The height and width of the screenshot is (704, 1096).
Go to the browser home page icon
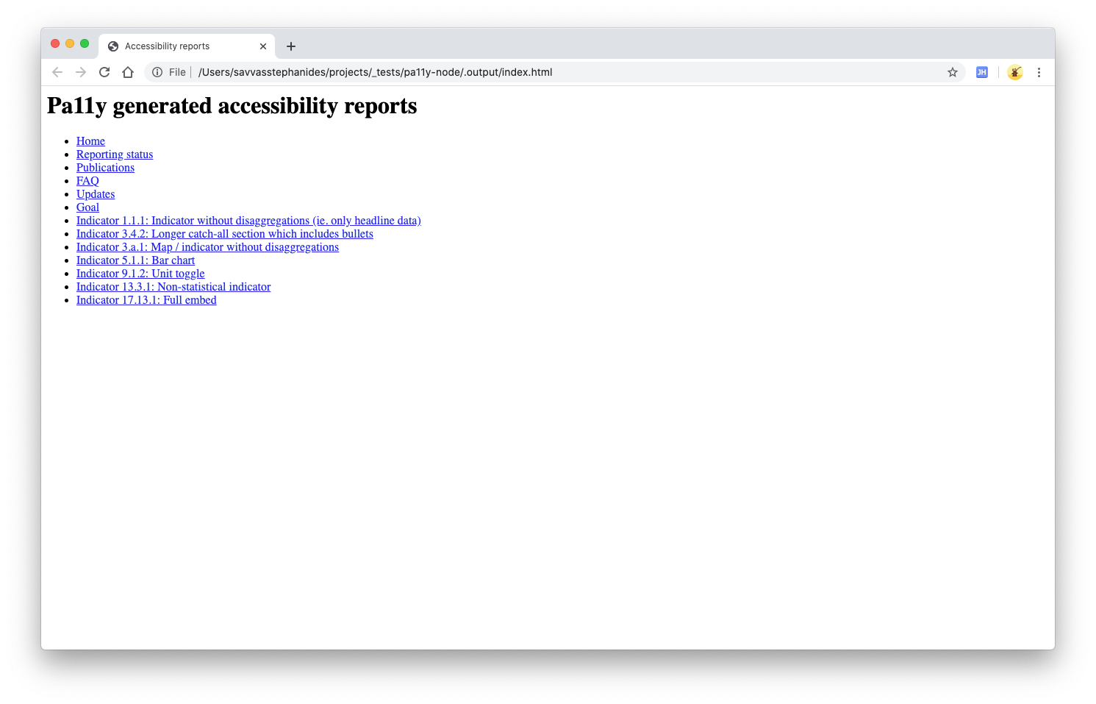(x=128, y=72)
